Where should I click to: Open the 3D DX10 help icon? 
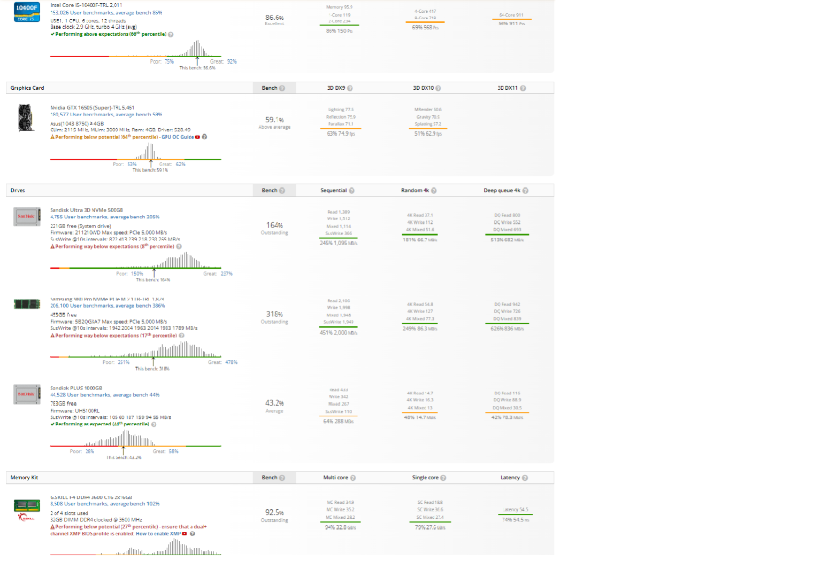(438, 88)
